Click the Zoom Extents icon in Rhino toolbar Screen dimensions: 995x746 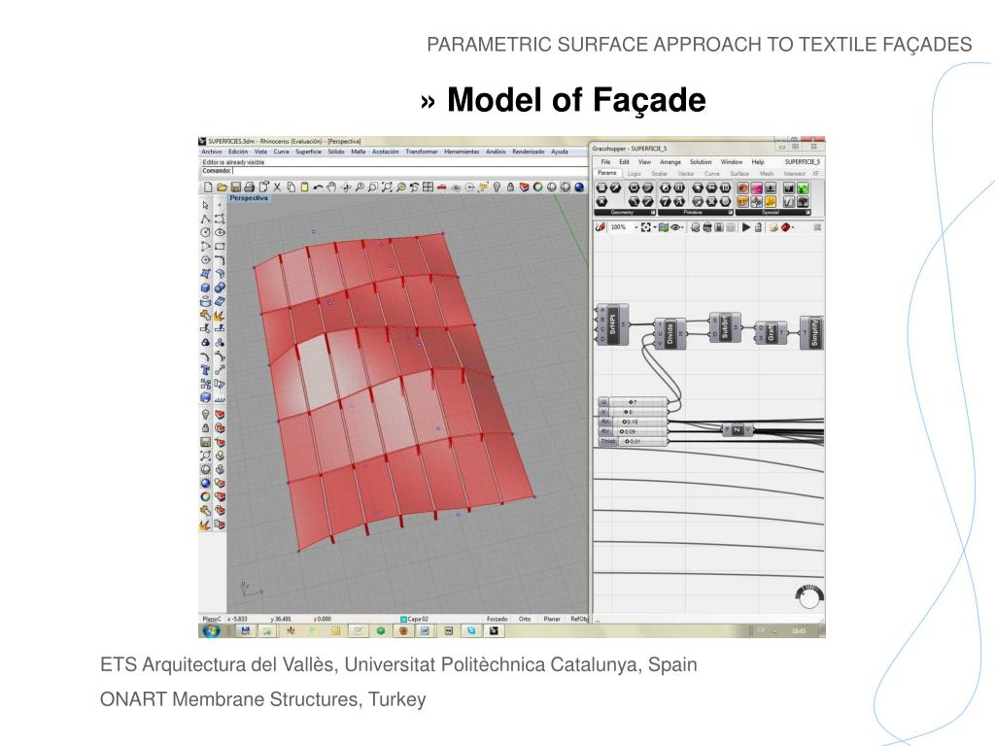click(387, 187)
